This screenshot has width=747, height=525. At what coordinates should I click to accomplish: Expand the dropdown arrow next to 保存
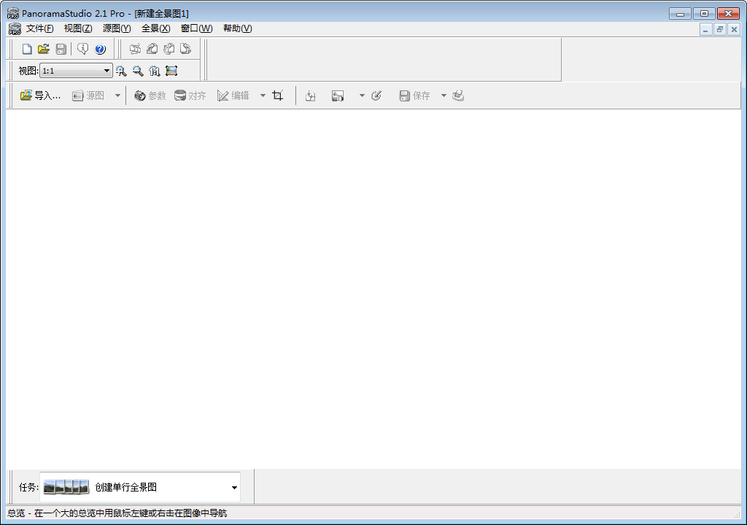pyautogui.click(x=444, y=96)
